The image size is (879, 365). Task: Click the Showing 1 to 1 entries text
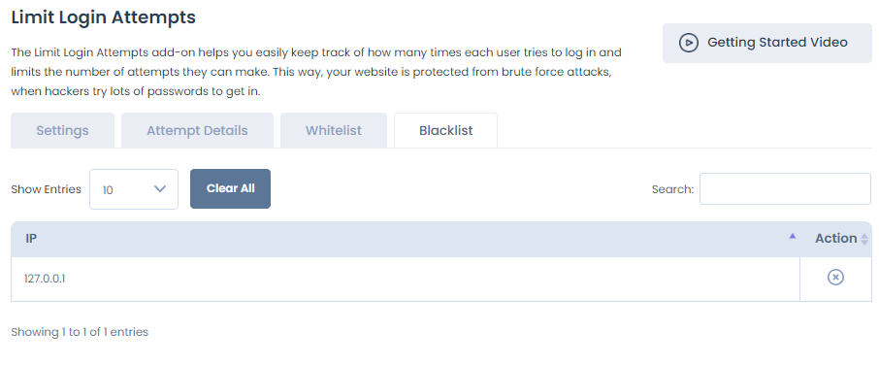pos(80,332)
